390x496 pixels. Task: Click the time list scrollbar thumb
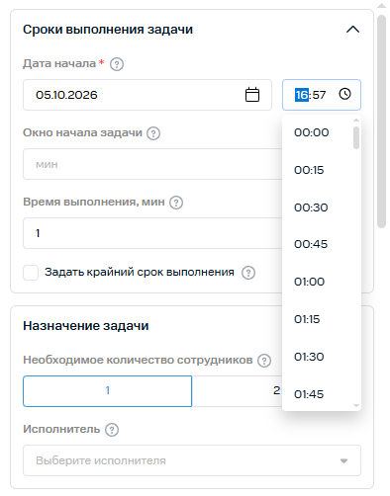(x=356, y=137)
